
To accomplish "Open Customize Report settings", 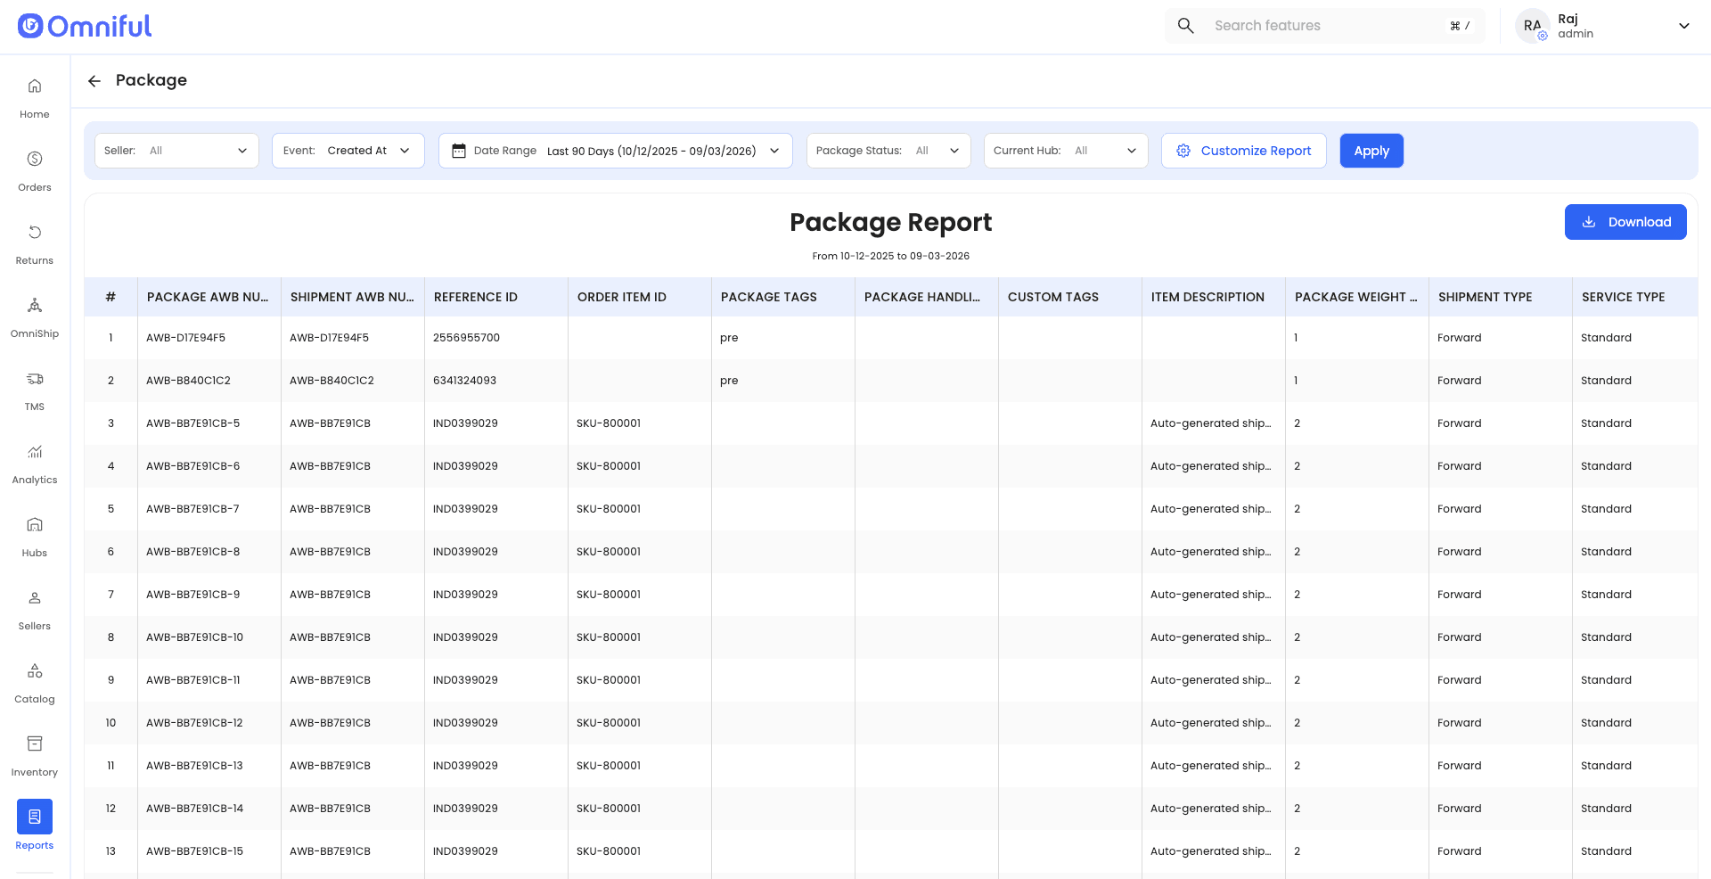I will pyautogui.click(x=1243, y=151).
